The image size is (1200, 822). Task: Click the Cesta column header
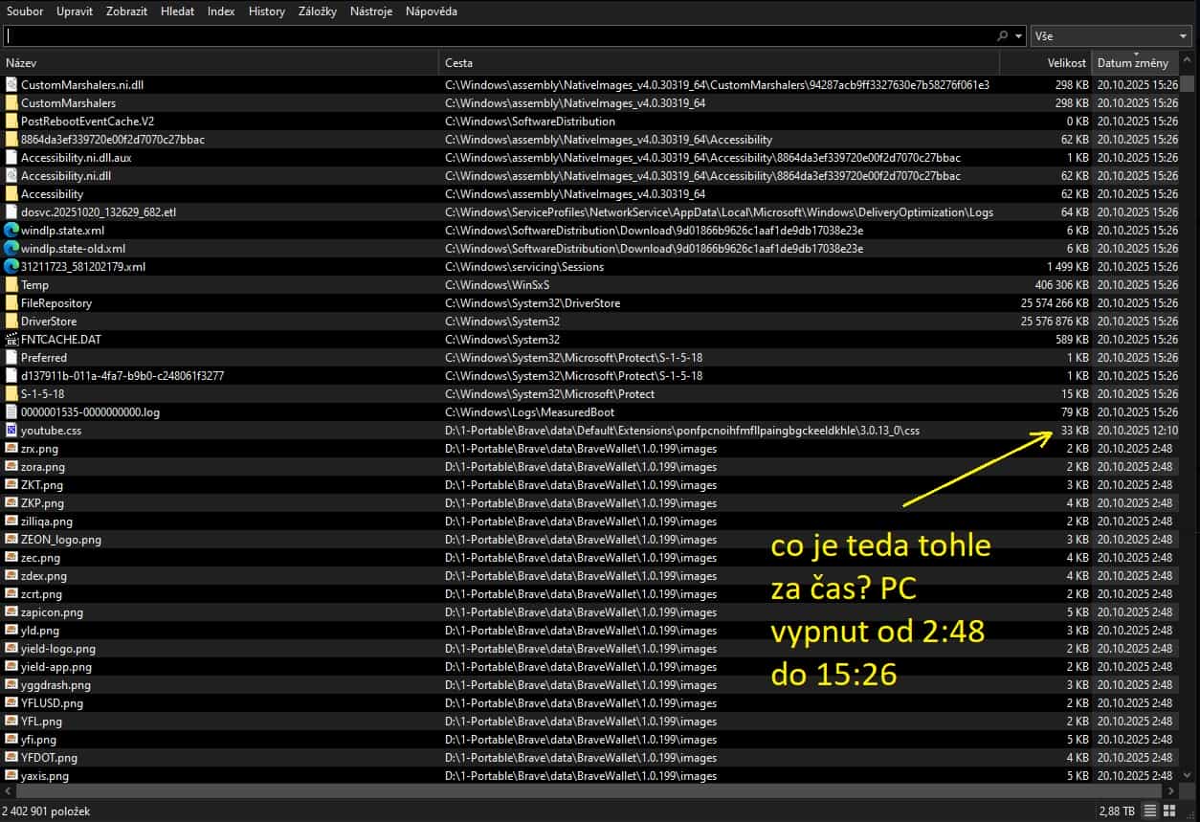(x=459, y=63)
